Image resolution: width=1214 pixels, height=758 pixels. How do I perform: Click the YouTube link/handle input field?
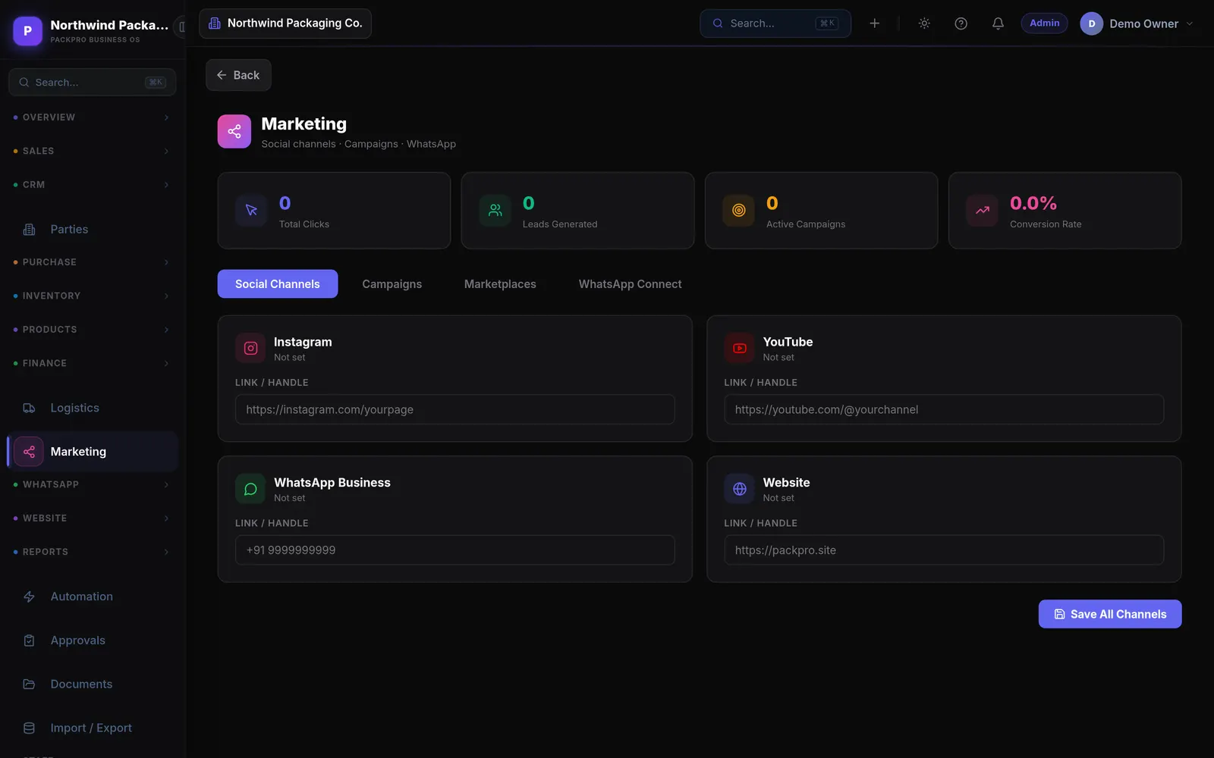click(944, 409)
